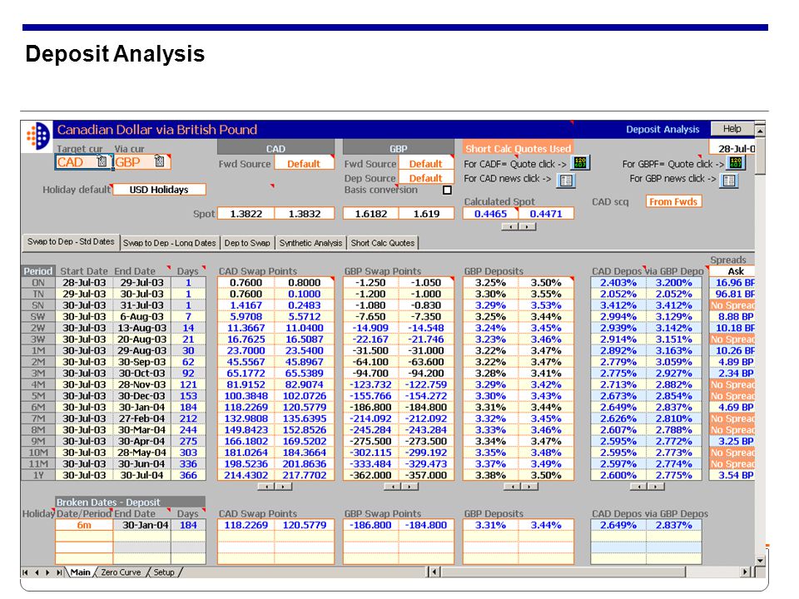
Task: Open the CADF= quote icon
Action: [x=580, y=163]
